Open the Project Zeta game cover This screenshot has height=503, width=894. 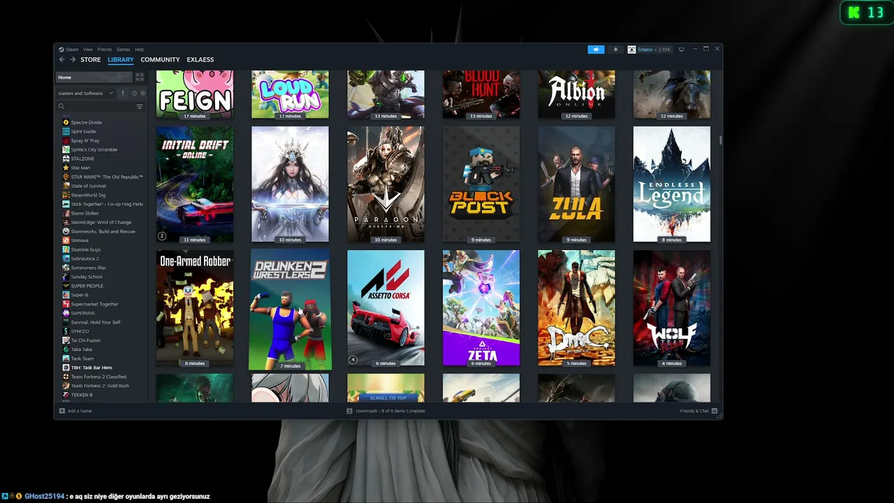point(481,308)
